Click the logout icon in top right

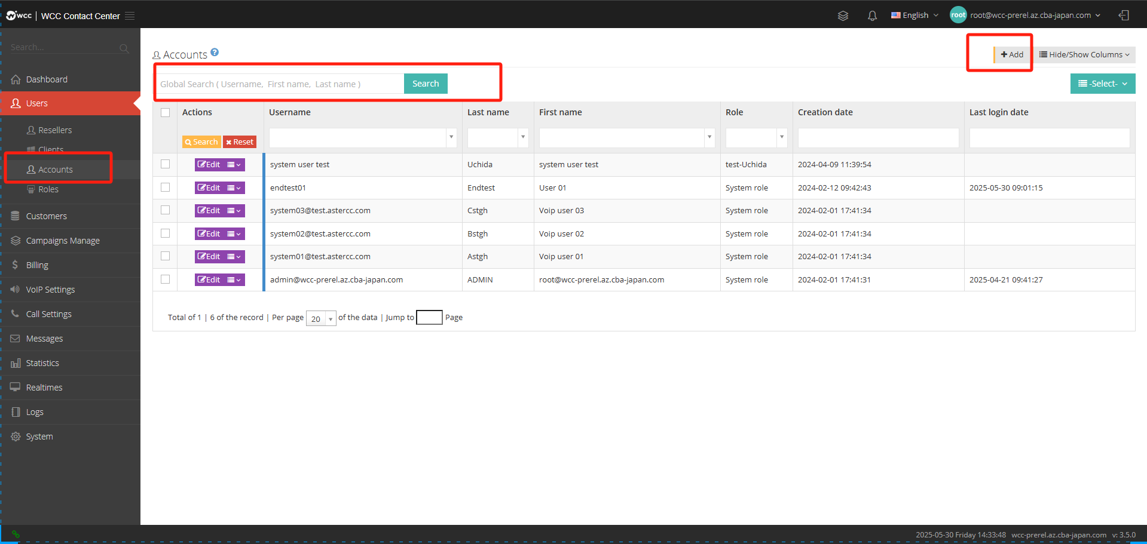click(x=1124, y=16)
